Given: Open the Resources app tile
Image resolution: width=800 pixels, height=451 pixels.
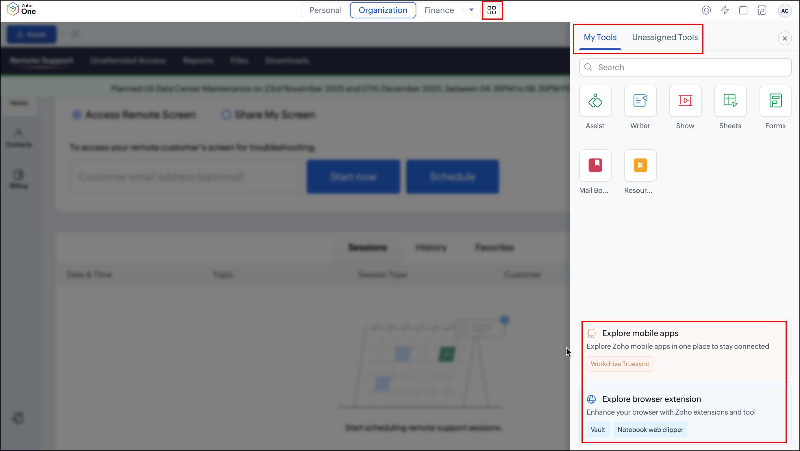Looking at the screenshot, I should (x=640, y=166).
